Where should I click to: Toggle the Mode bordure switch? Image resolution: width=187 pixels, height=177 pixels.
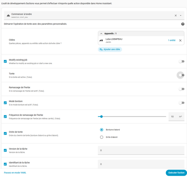point(181,103)
